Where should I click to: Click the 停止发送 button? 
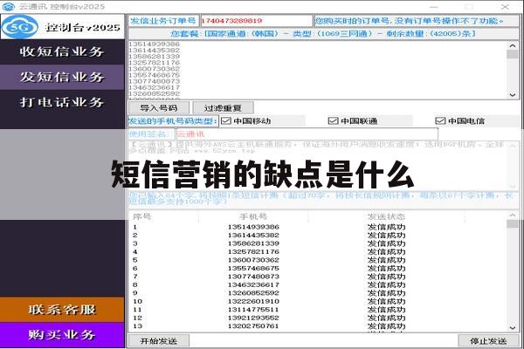488,341
